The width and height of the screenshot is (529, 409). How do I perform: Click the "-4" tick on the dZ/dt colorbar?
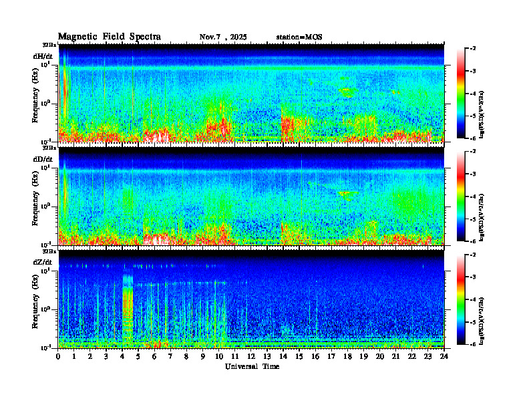click(472, 299)
